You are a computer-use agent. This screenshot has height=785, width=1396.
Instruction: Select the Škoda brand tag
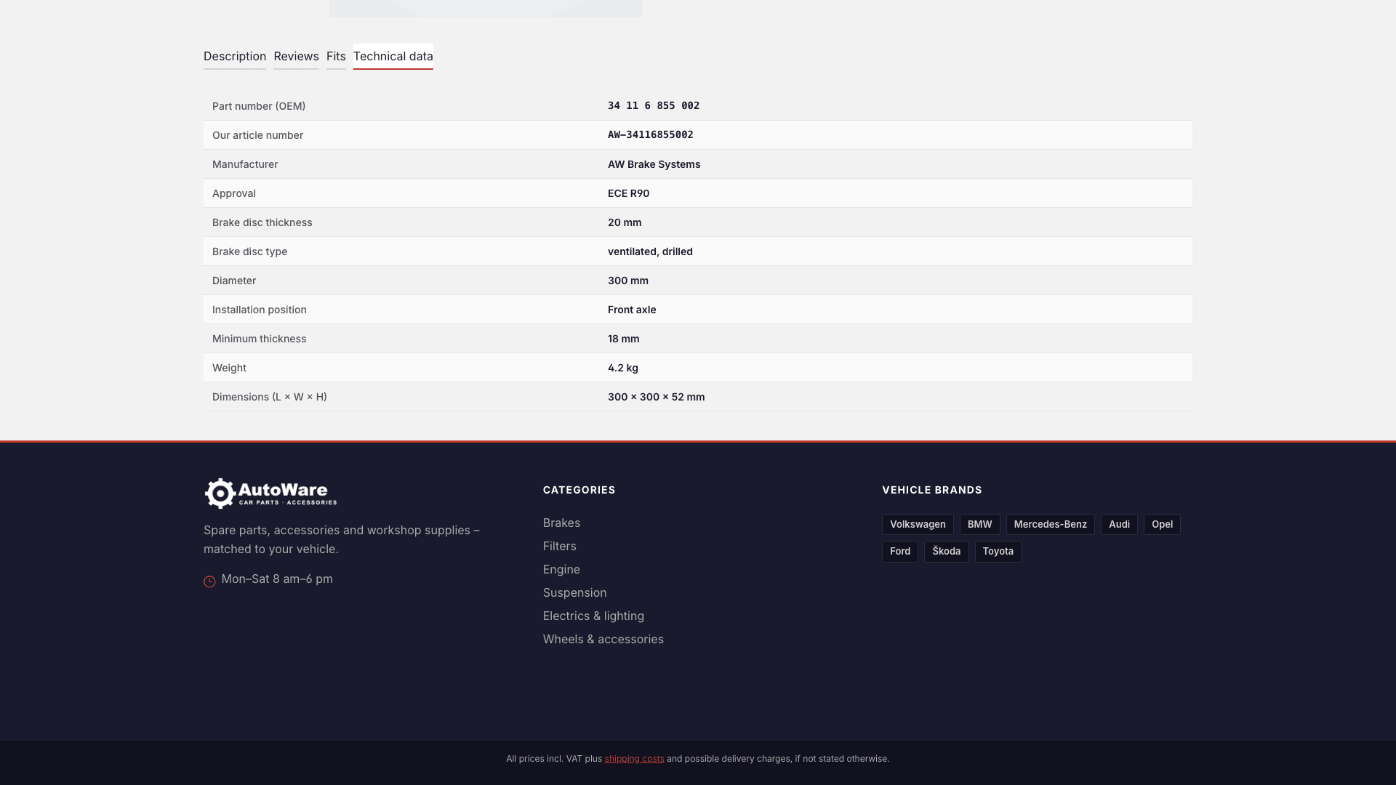coord(946,552)
